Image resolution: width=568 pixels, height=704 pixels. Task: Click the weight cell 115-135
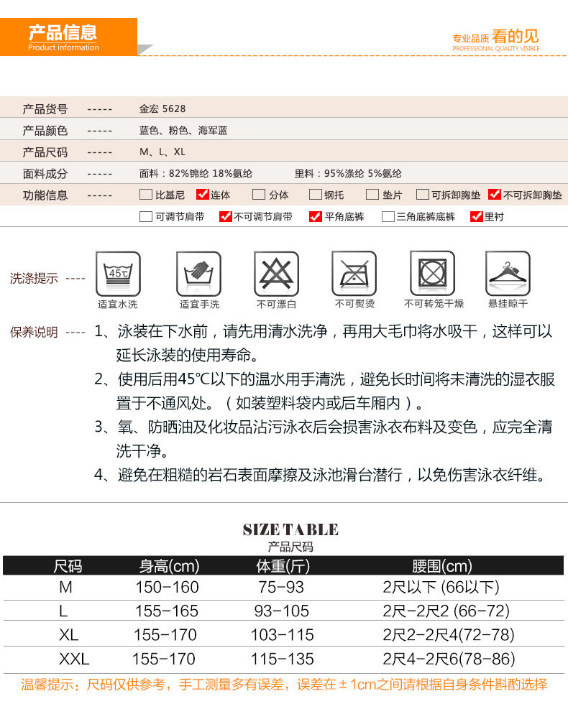[282, 659]
